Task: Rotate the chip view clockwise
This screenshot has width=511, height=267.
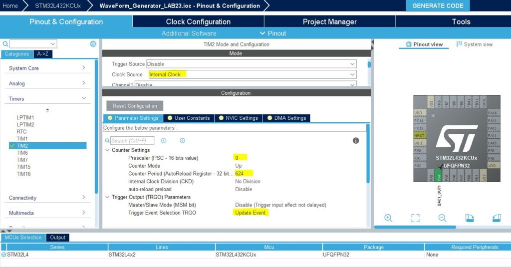Action: pos(470,218)
